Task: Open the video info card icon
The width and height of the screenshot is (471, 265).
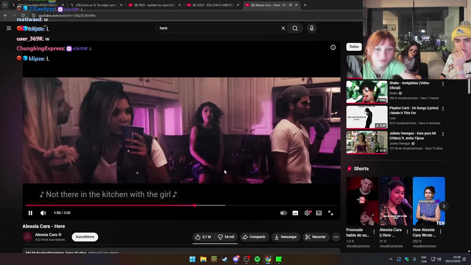Action: click(x=333, y=47)
